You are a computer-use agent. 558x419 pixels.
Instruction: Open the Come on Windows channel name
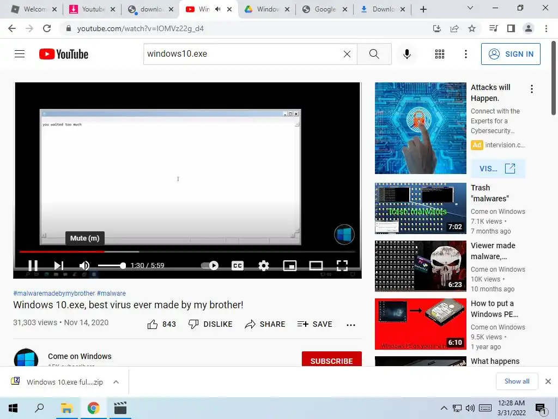pos(80,356)
